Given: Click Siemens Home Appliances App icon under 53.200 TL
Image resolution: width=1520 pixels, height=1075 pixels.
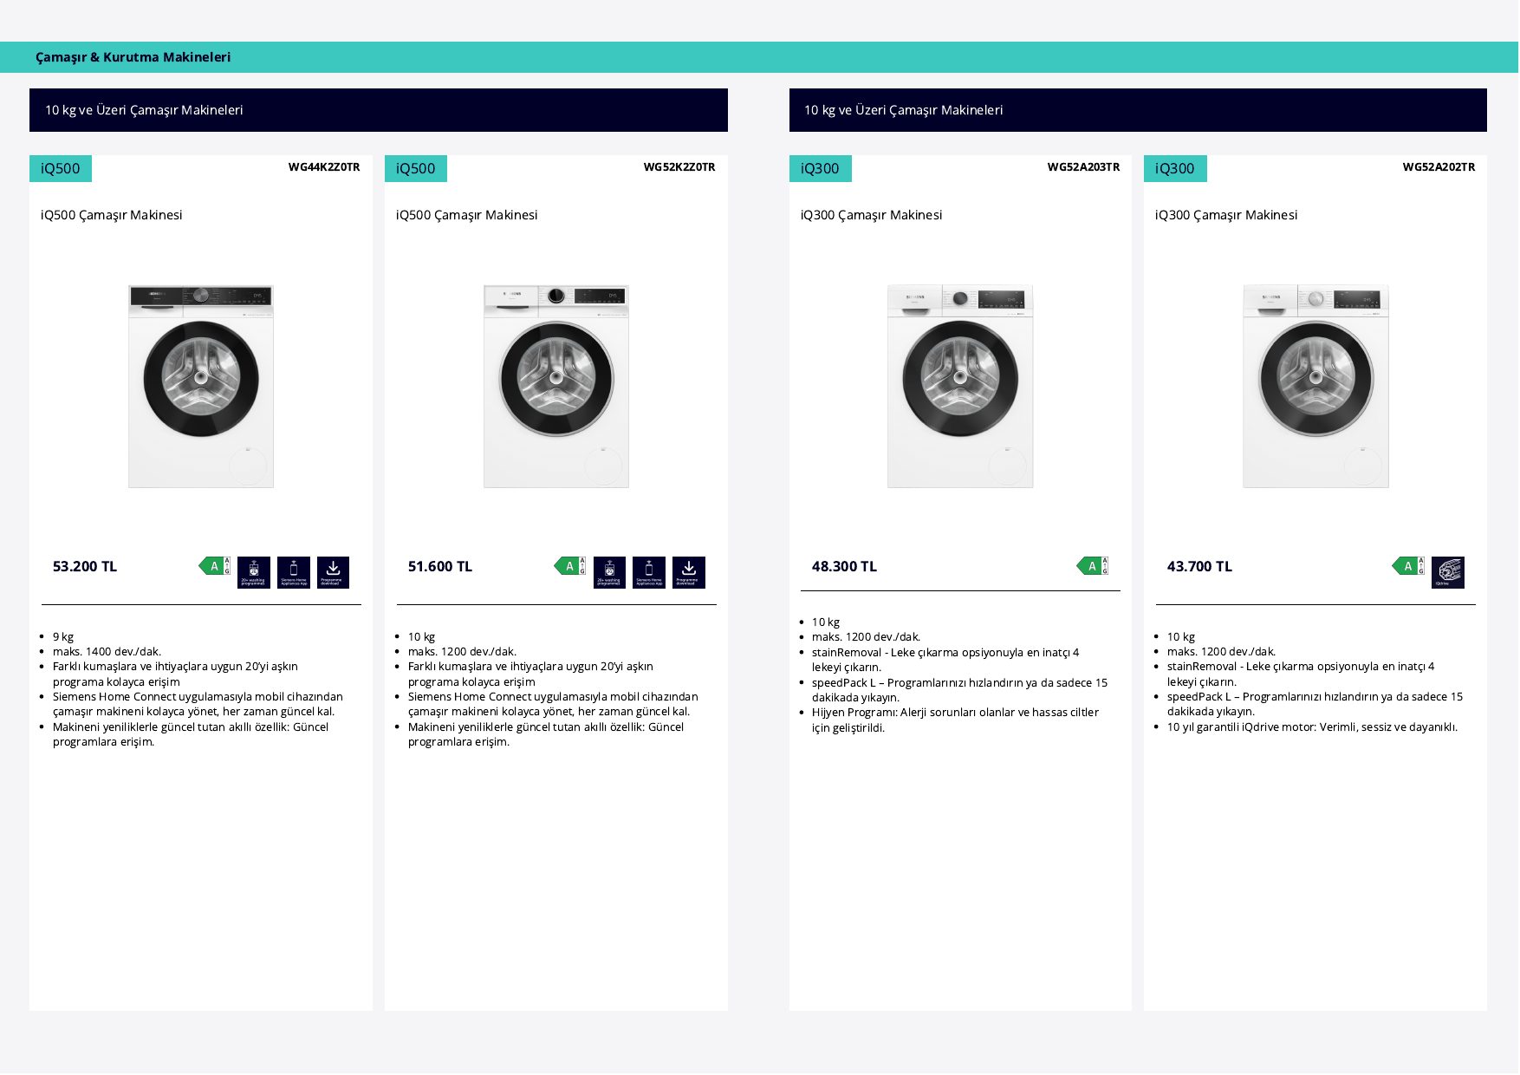Looking at the screenshot, I should tap(294, 573).
